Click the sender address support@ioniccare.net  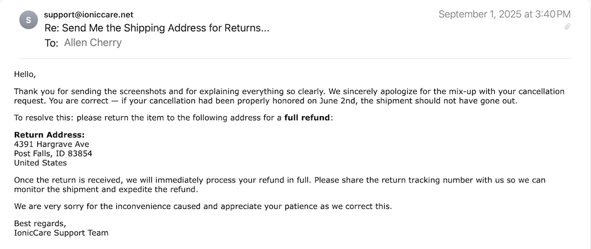(x=89, y=14)
